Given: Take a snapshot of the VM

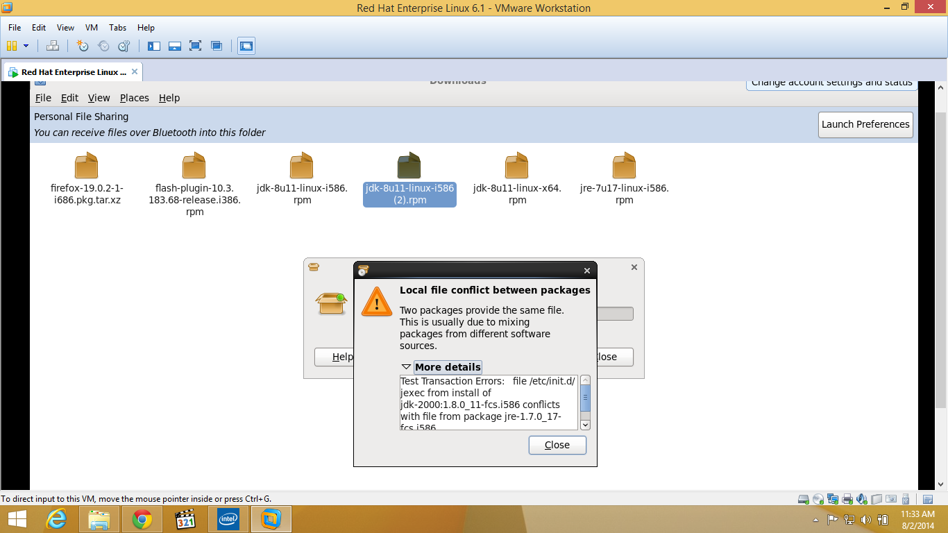Looking at the screenshot, I should click(83, 46).
